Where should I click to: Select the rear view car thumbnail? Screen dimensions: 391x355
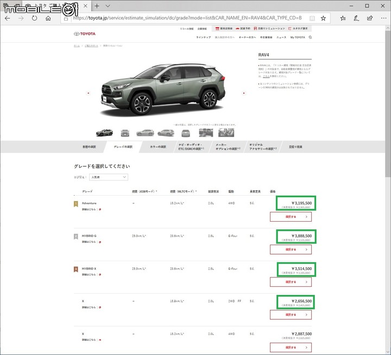[186, 133]
